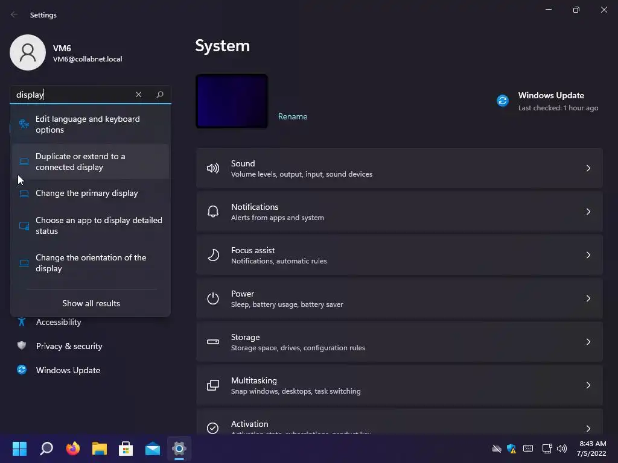Expand the Power settings chevron
This screenshot has height=463, width=618.
pos(588,298)
